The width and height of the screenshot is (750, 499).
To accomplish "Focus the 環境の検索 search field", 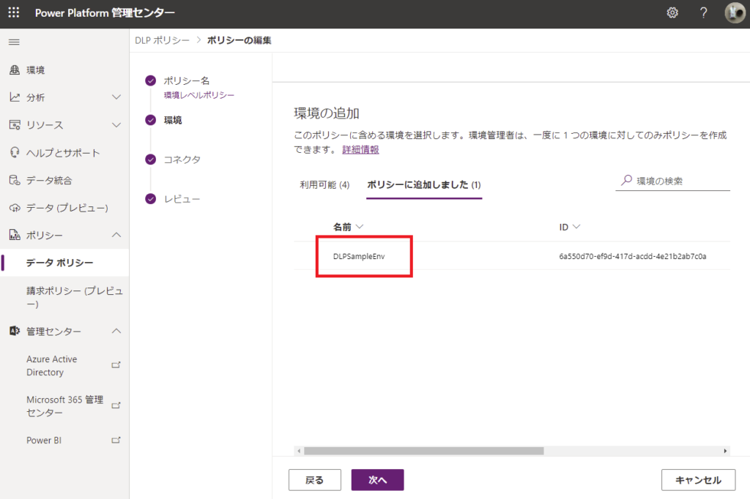I will 672,181.
